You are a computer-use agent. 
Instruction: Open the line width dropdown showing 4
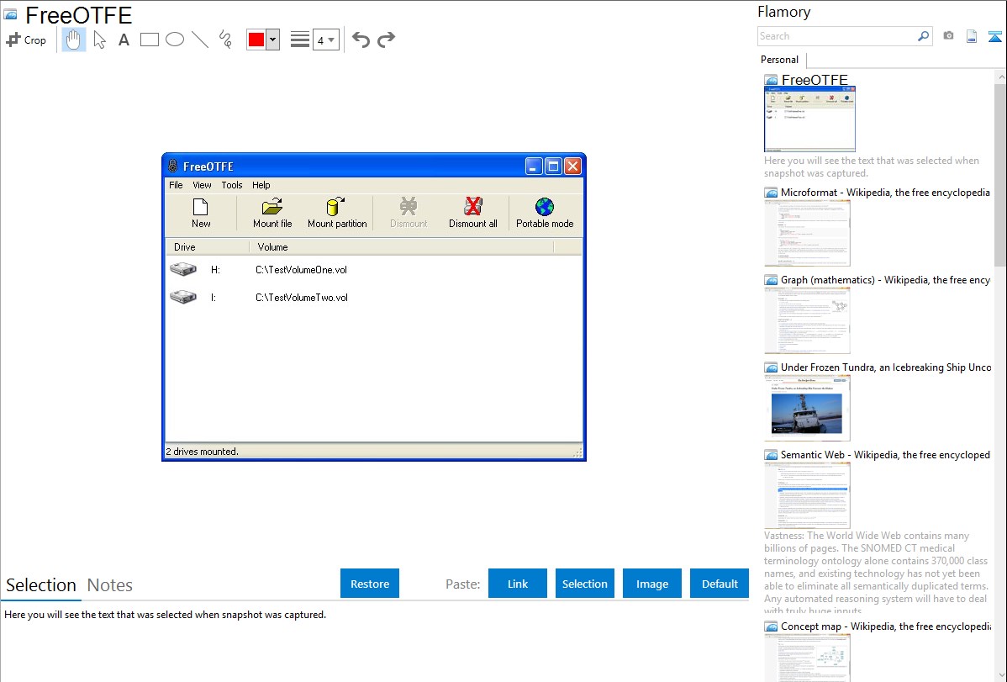point(326,40)
